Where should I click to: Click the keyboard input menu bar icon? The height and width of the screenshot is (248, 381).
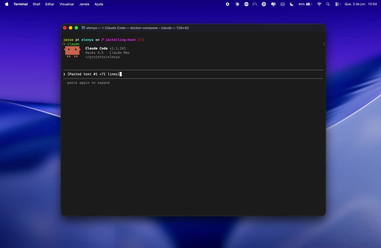[x=282, y=4]
